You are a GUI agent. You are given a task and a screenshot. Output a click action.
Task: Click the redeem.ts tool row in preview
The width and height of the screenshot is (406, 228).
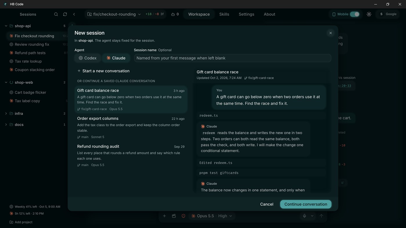coord(261,116)
